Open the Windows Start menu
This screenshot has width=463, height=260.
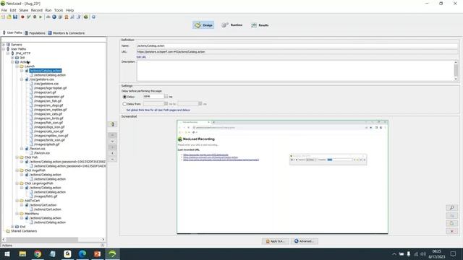click(x=7, y=253)
